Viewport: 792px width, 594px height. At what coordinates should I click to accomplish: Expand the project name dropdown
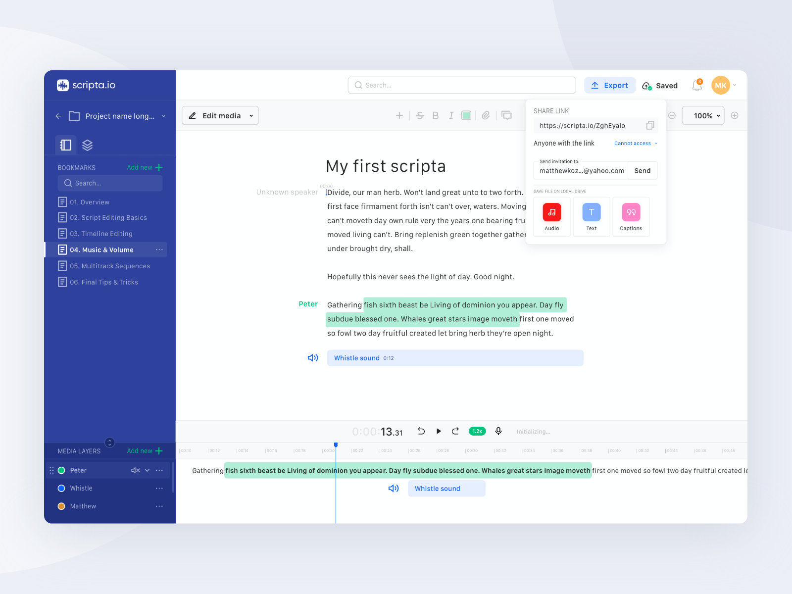tap(164, 116)
